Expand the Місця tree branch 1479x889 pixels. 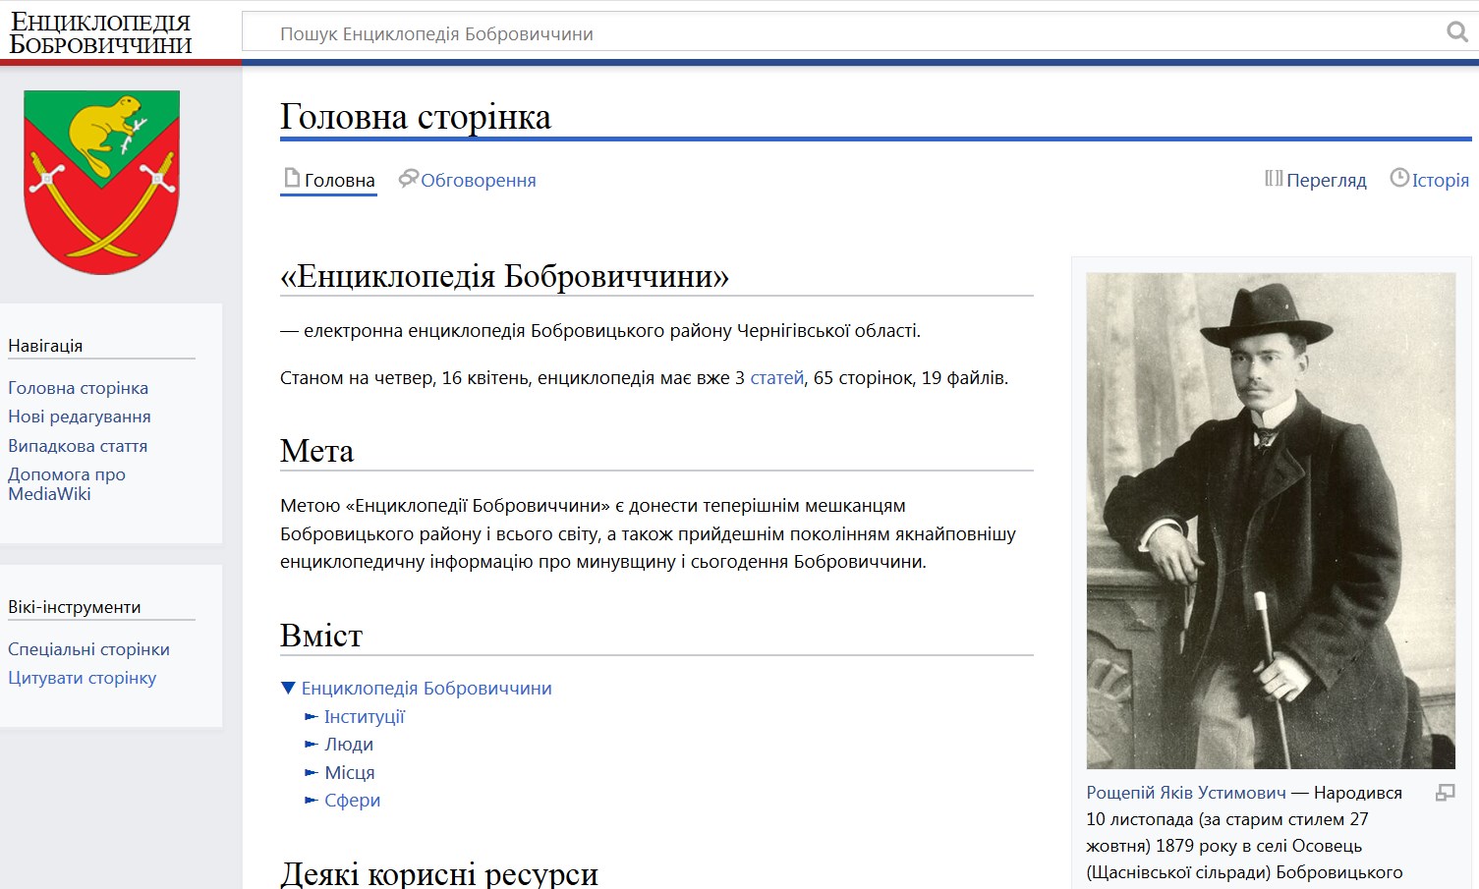[x=312, y=772]
